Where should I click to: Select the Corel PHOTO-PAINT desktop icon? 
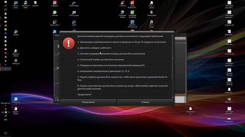click(x=132, y=5)
